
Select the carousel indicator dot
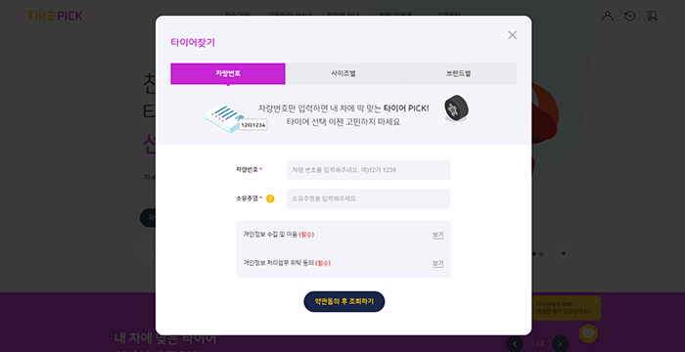(x=541, y=254)
